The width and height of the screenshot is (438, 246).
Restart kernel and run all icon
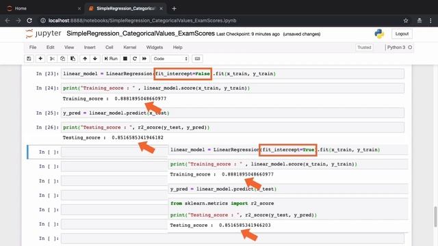144,59
